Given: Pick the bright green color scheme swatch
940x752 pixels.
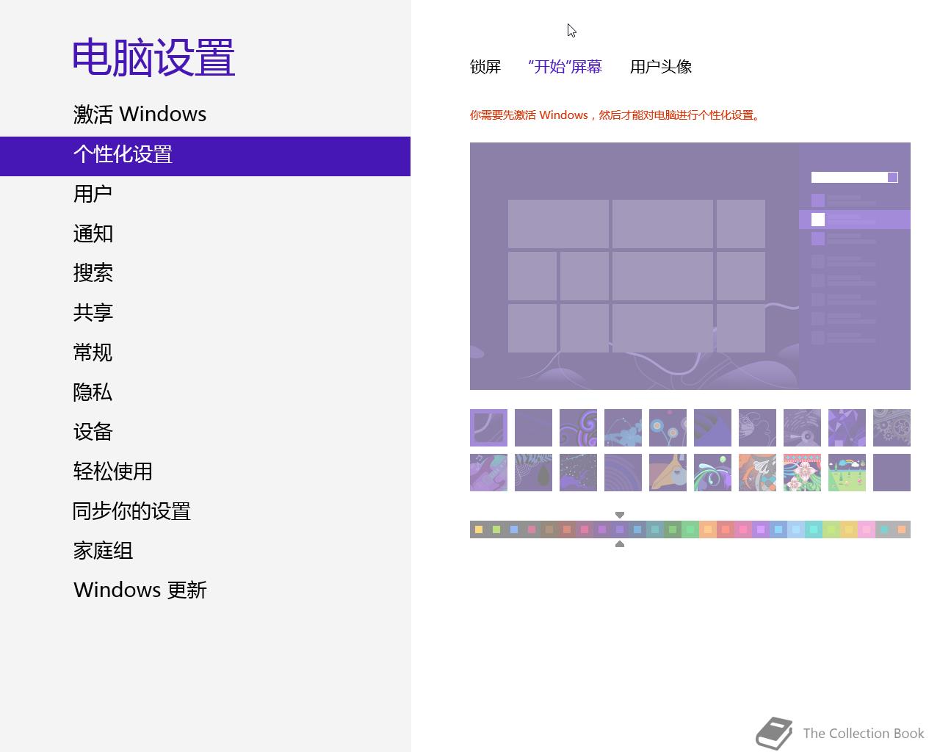Looking at the screenshot, I should [690, 529].
